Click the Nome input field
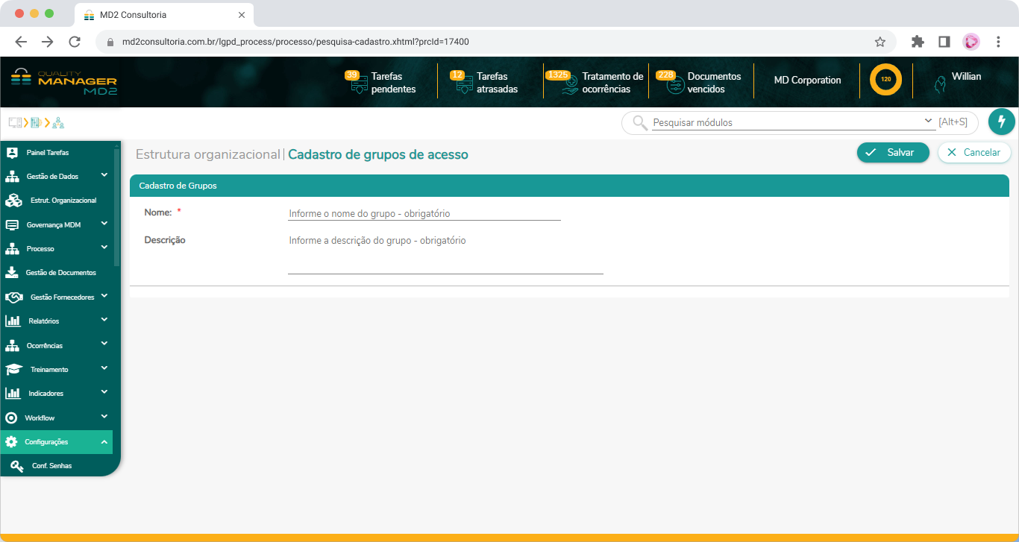The width and height of the screenshot is (1019, 542). [x=424, y=213]
